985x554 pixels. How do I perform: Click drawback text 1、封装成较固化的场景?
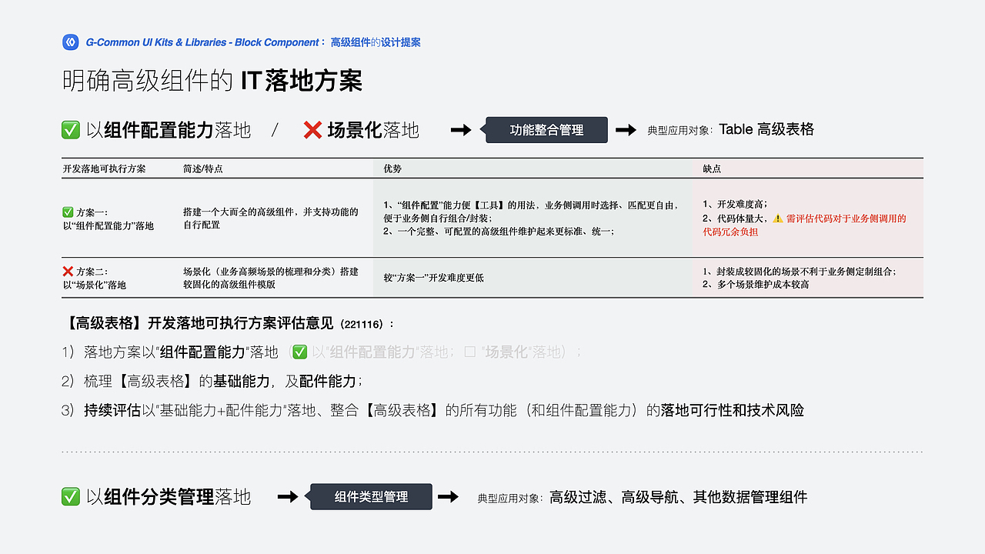tap(800, 272)
